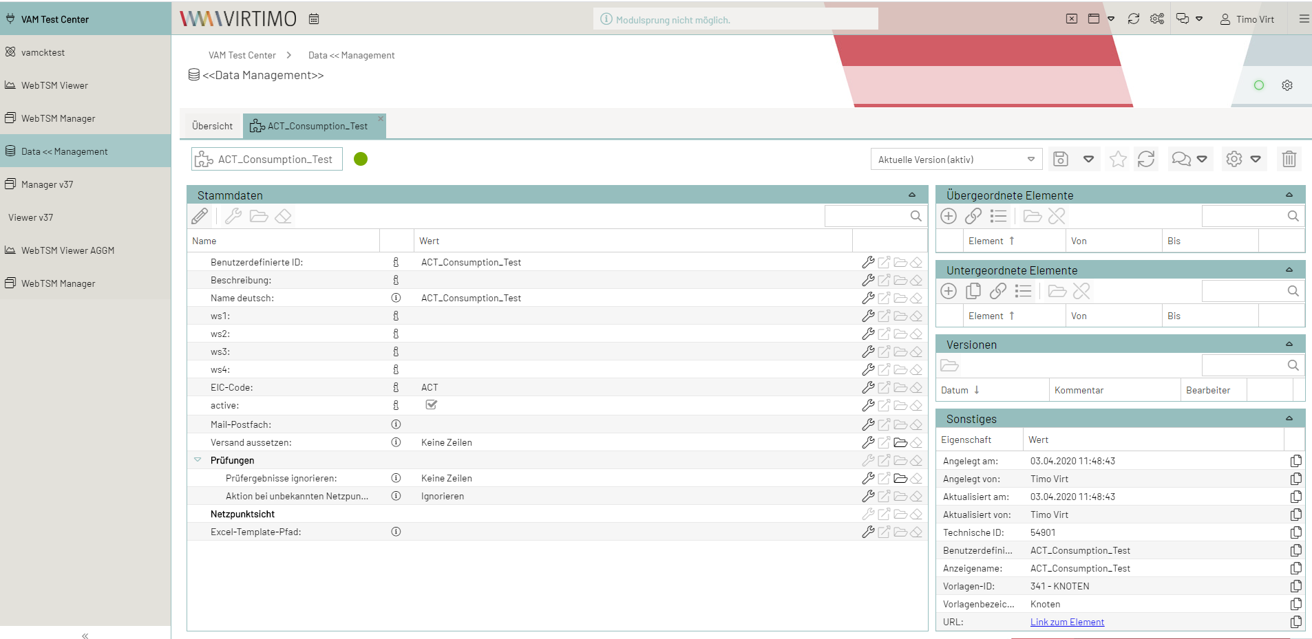1312x639 pixels.
Task: Open save options dropdown arrow
Action: click(x=1089, y=160)
